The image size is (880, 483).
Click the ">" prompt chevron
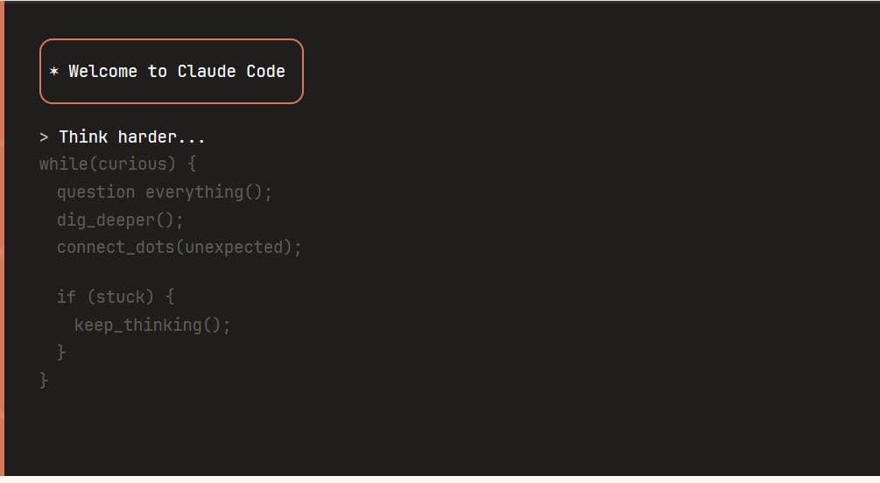[x=44, y=137]
